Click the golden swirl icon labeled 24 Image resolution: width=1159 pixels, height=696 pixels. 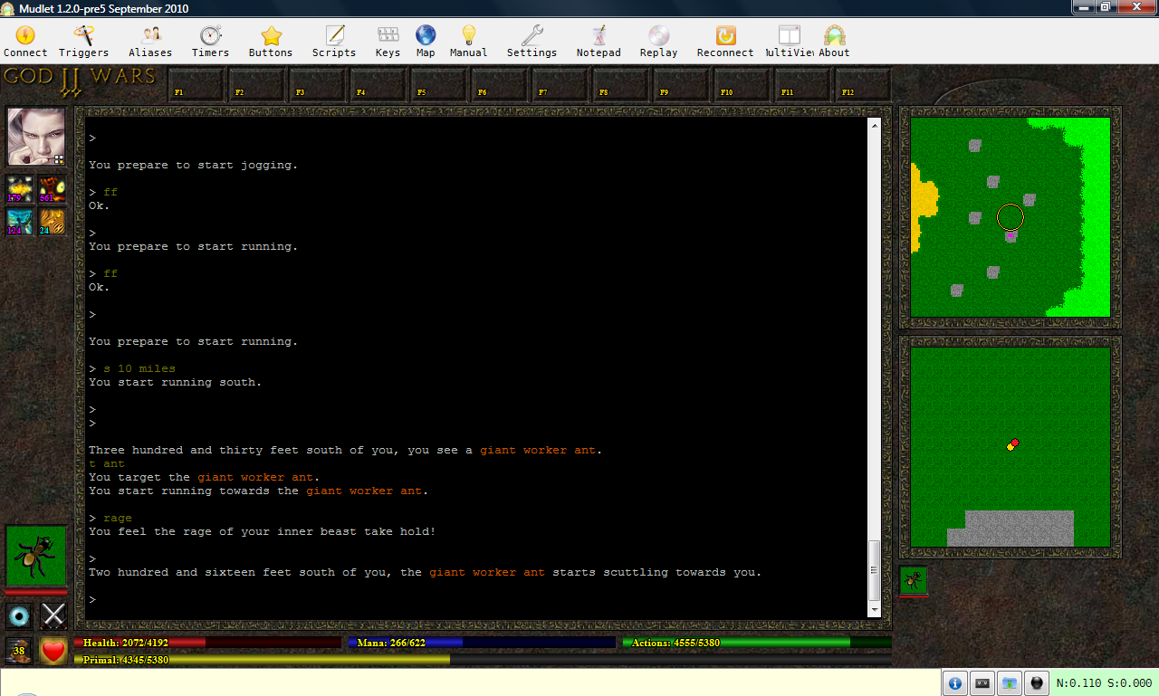[x=52, y=221]
